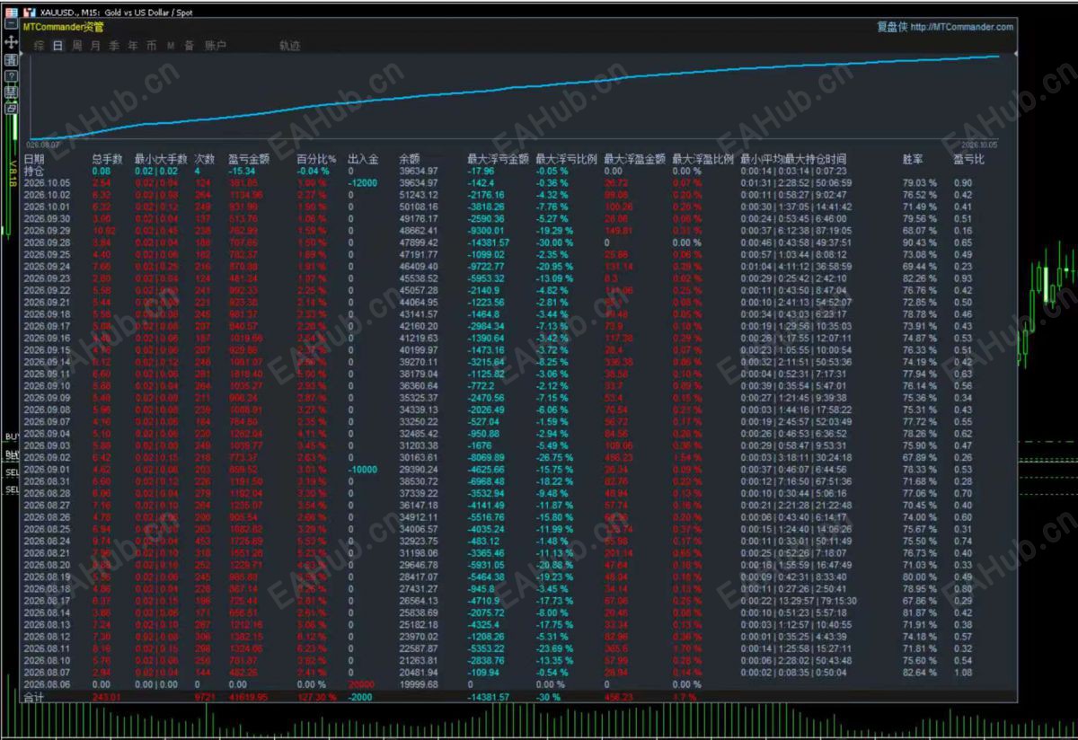Click the 日期 column header

click(x=34, y=159)
